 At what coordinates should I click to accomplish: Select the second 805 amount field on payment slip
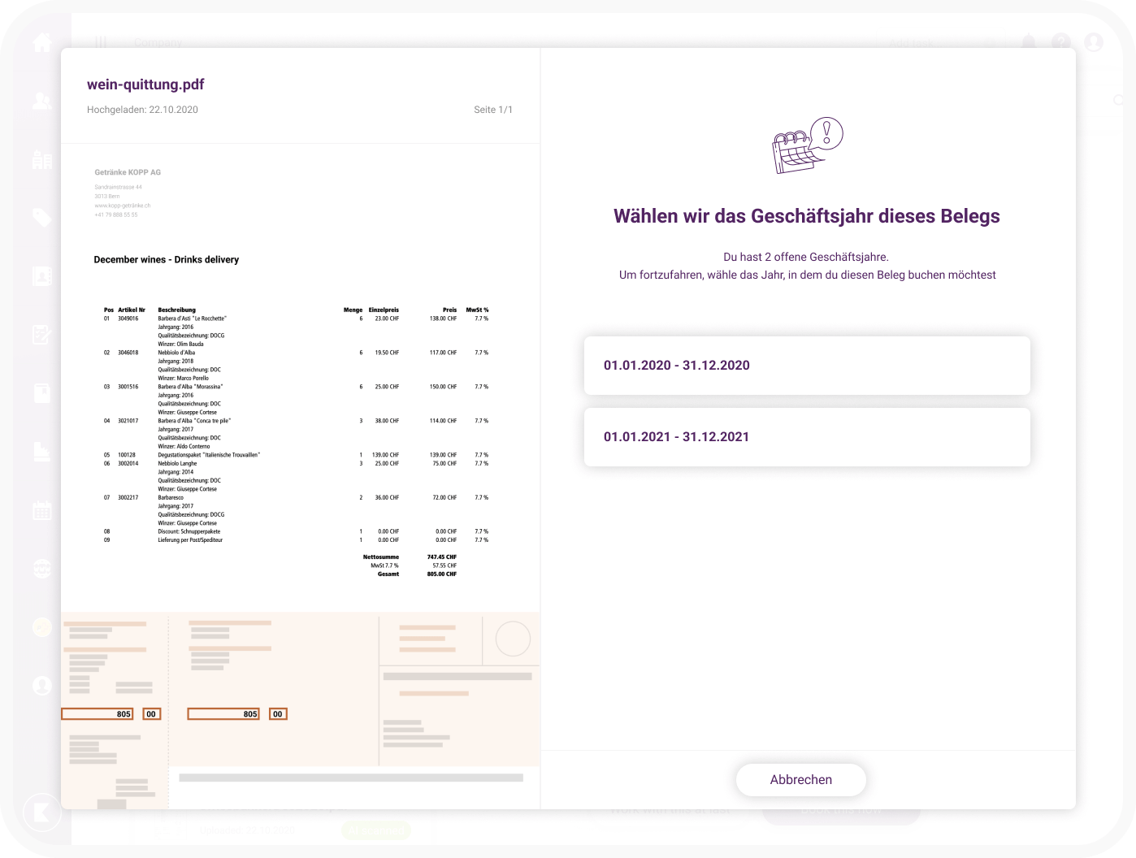pos(223,714)
